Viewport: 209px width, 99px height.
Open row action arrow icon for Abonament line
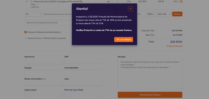(x=181, y=2)
